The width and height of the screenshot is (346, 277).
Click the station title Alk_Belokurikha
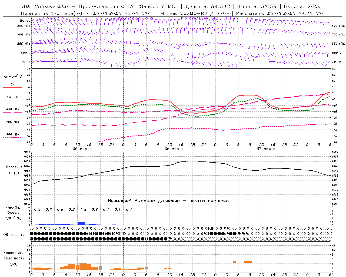(45, 6)
